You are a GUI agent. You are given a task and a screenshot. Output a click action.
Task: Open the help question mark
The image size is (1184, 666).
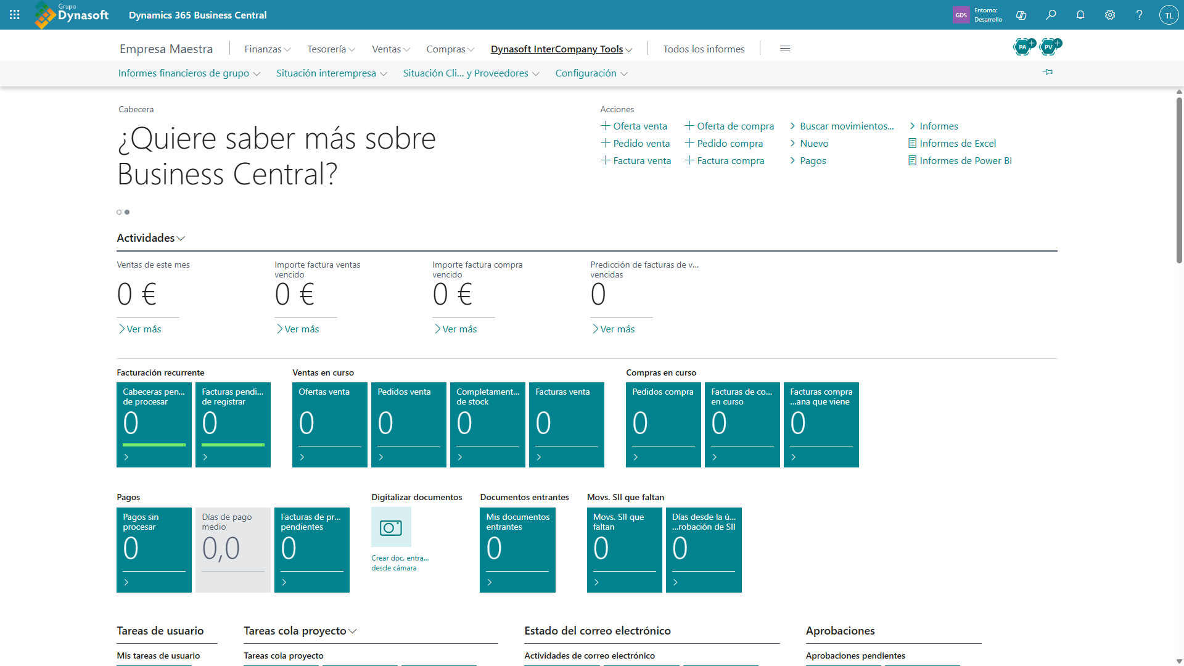pyautogui.click(x=1140, y=15)
